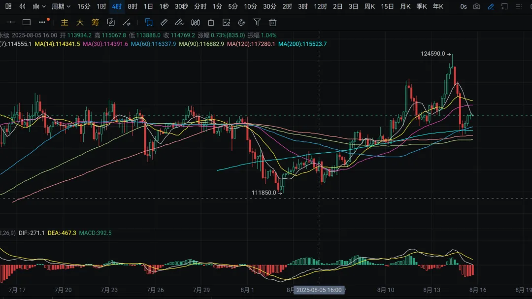Choose the 3日 timeframe
Image resolution: width=532 pixels, height=299 pixels.
click(x=353, y=6)
